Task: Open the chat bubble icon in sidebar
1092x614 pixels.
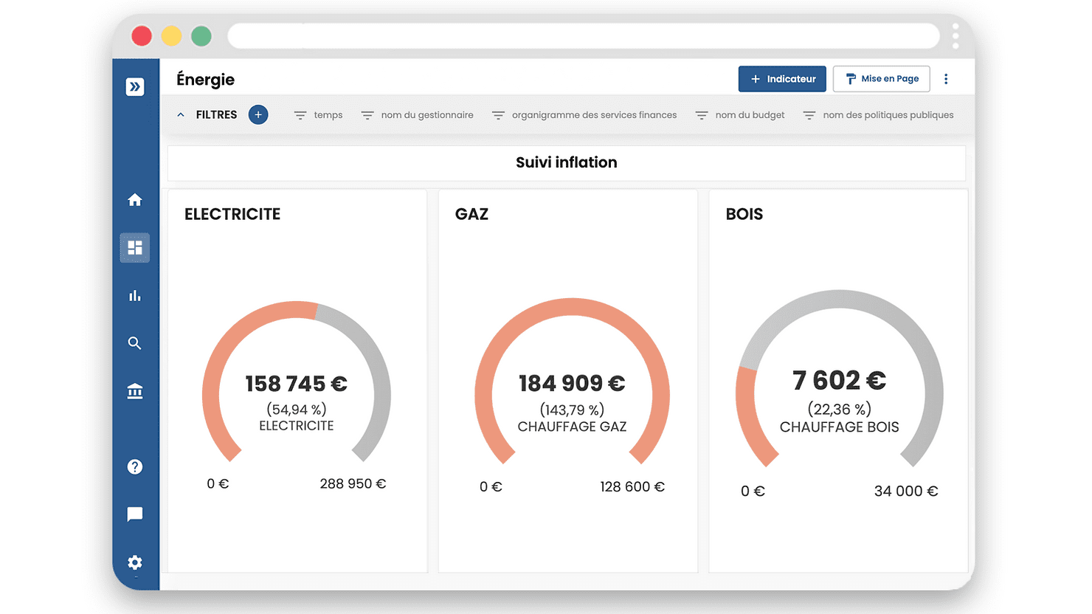Action: pos(135,514)
